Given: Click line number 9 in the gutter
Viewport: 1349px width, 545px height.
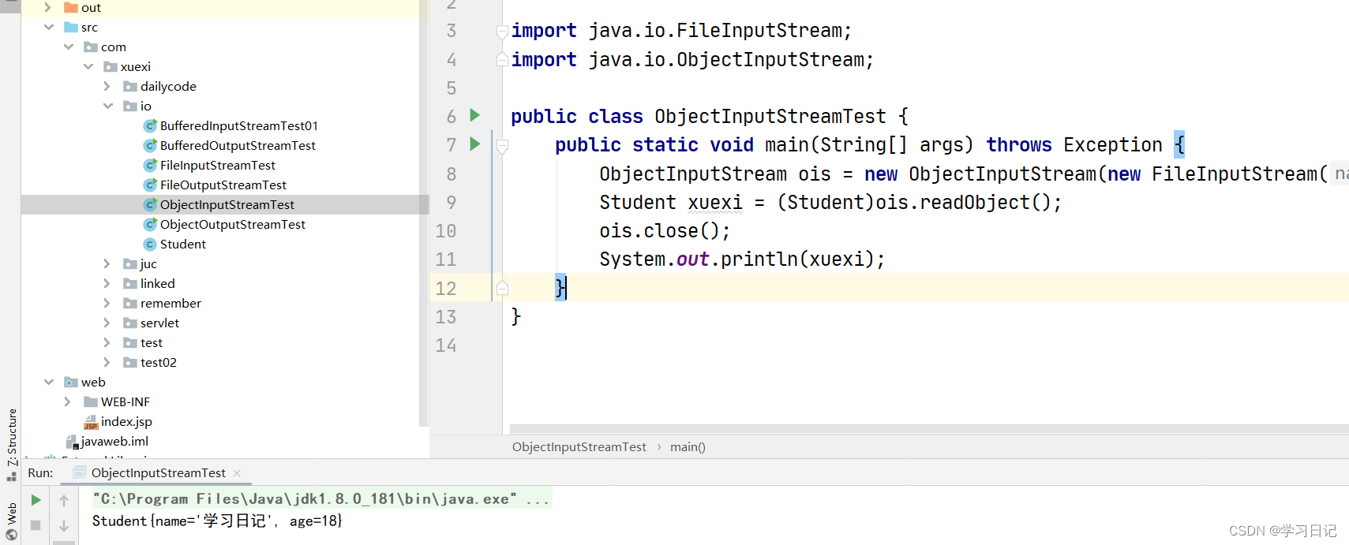Looking at the screenshot, I should (451, 202).
